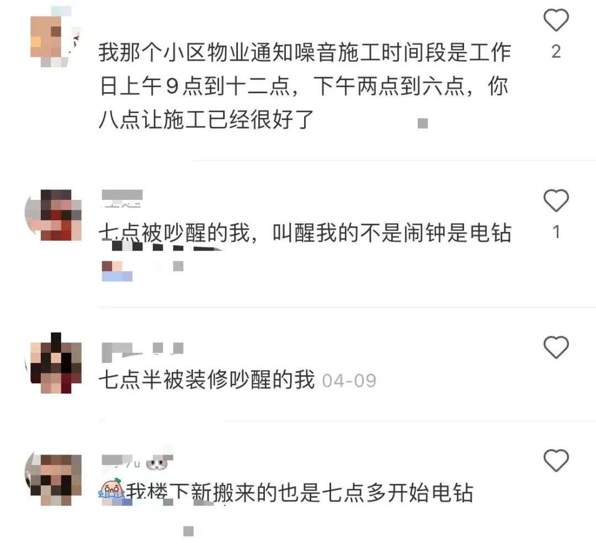Click the cat emoji in the last username
Screen dimensions: 596x544
(x=156, y=463)
